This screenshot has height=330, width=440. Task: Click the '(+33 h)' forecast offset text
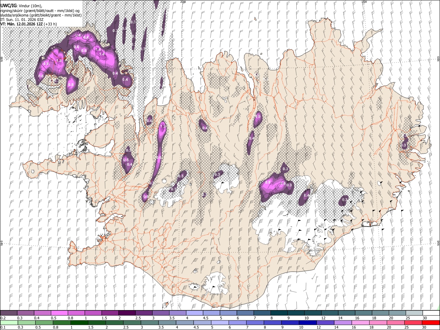[50, 24]
